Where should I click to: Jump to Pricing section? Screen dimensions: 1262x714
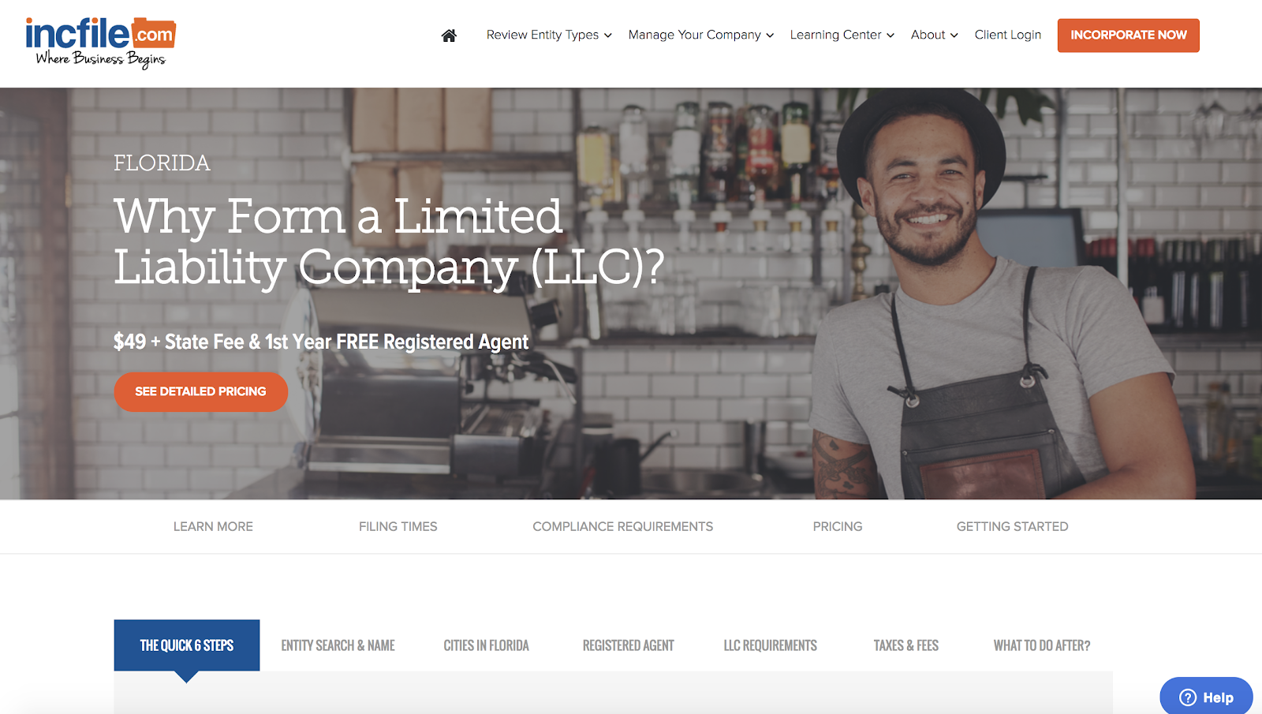pos(838,526)
